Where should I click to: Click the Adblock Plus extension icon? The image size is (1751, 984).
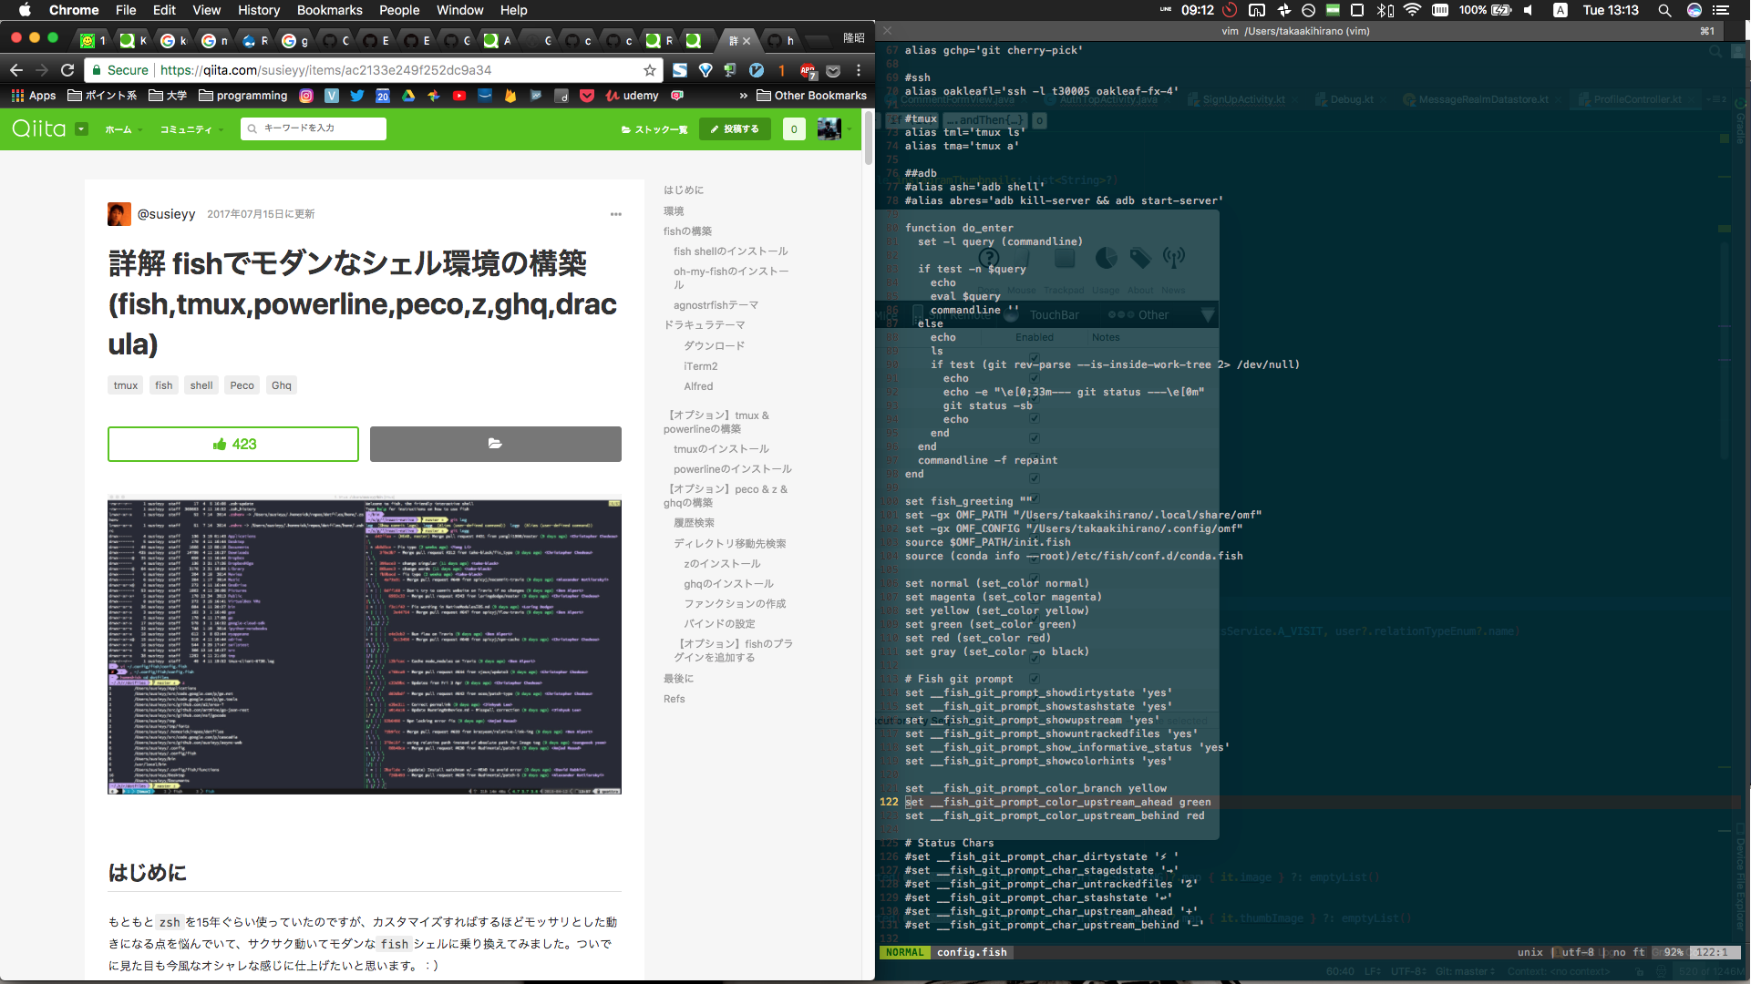tap(808, 70)
